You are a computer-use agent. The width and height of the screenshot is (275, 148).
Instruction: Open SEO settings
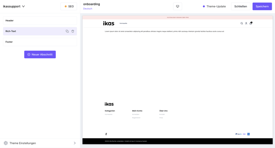click(69, 6)
